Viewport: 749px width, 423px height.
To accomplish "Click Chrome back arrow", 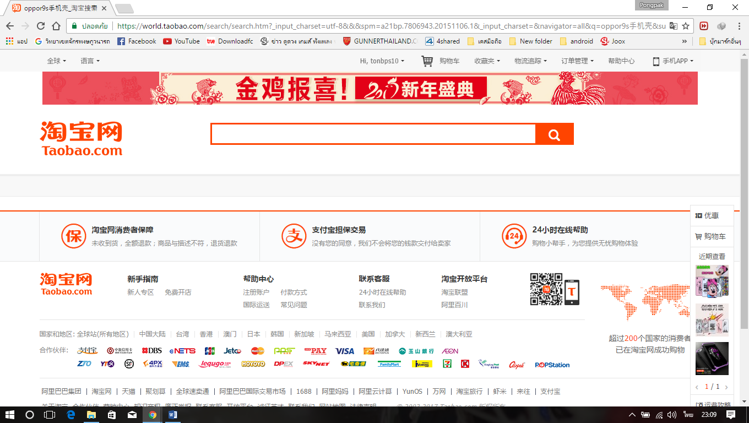I will tap(10, 26).
